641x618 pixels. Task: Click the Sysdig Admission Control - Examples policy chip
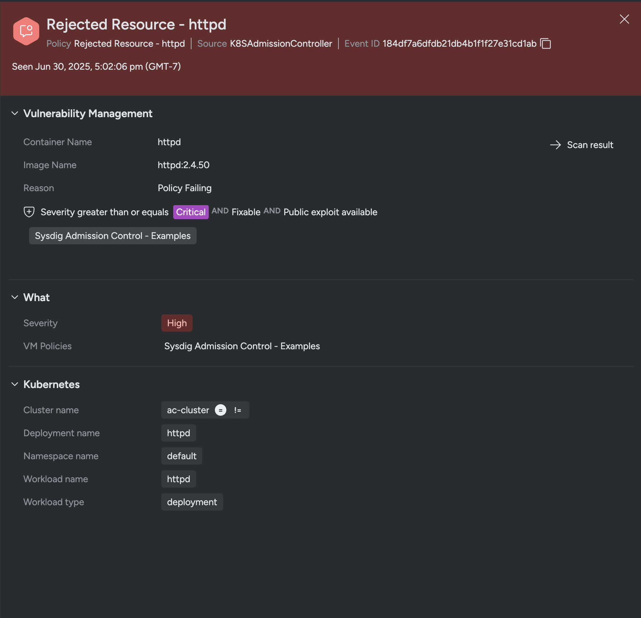[113, 236]
